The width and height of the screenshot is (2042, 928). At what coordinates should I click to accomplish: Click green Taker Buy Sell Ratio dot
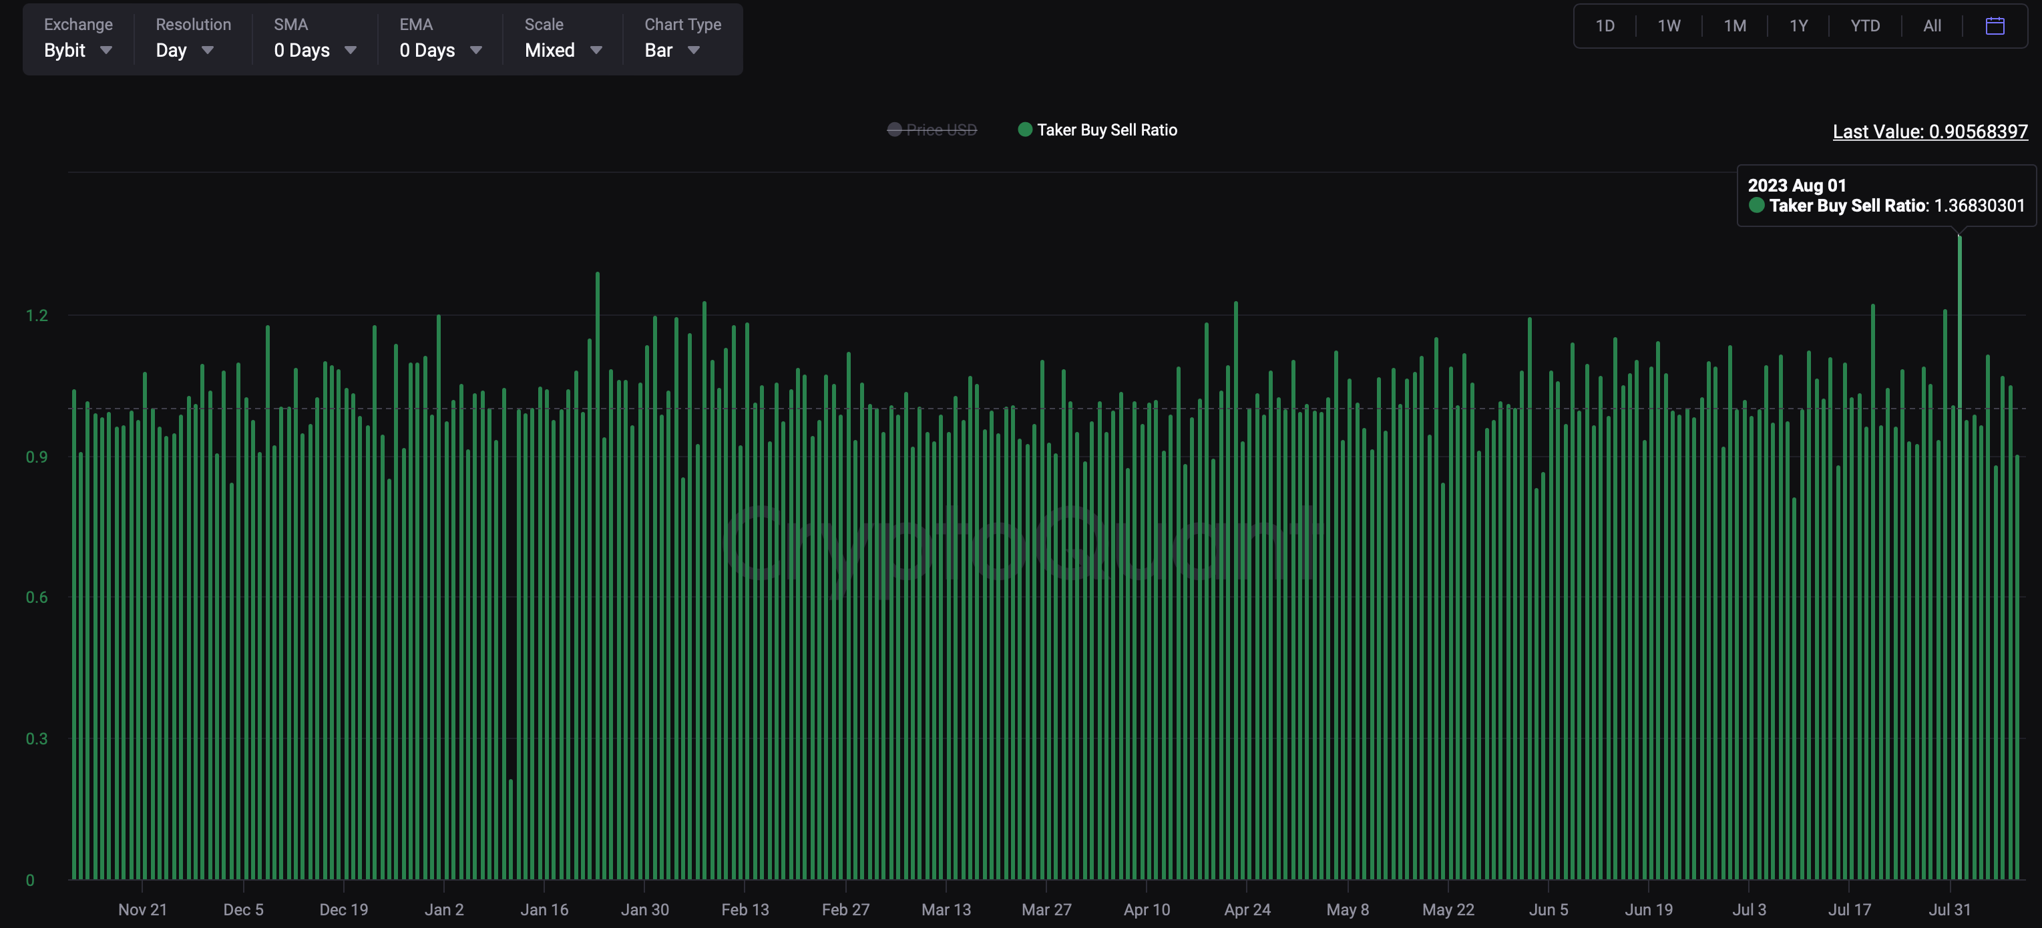coord(1025,129)
